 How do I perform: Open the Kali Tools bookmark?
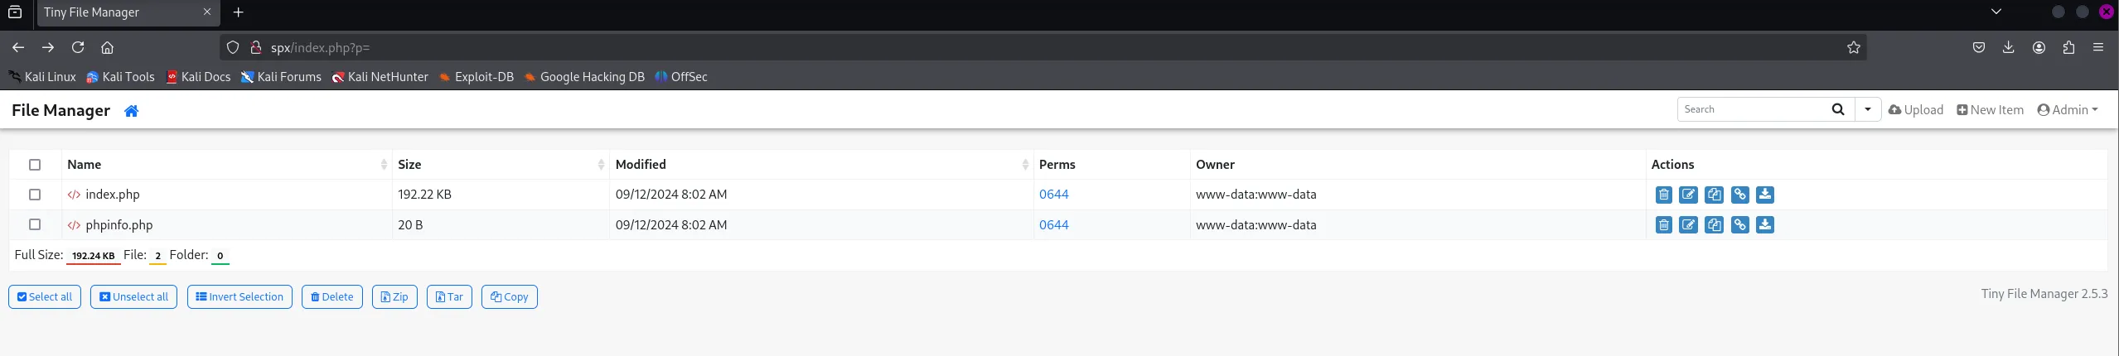[x=121, y=77]
